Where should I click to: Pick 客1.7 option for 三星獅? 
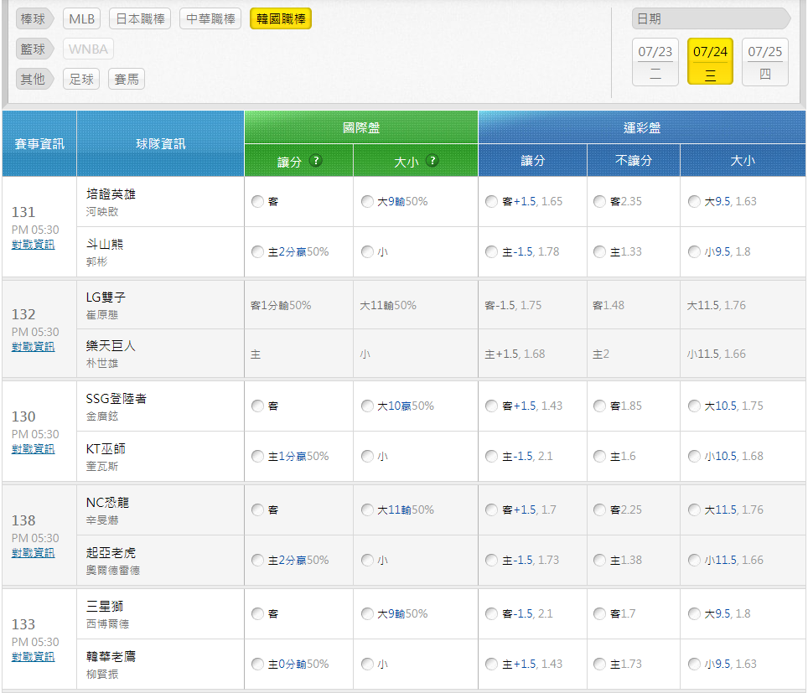coord(600,613)
